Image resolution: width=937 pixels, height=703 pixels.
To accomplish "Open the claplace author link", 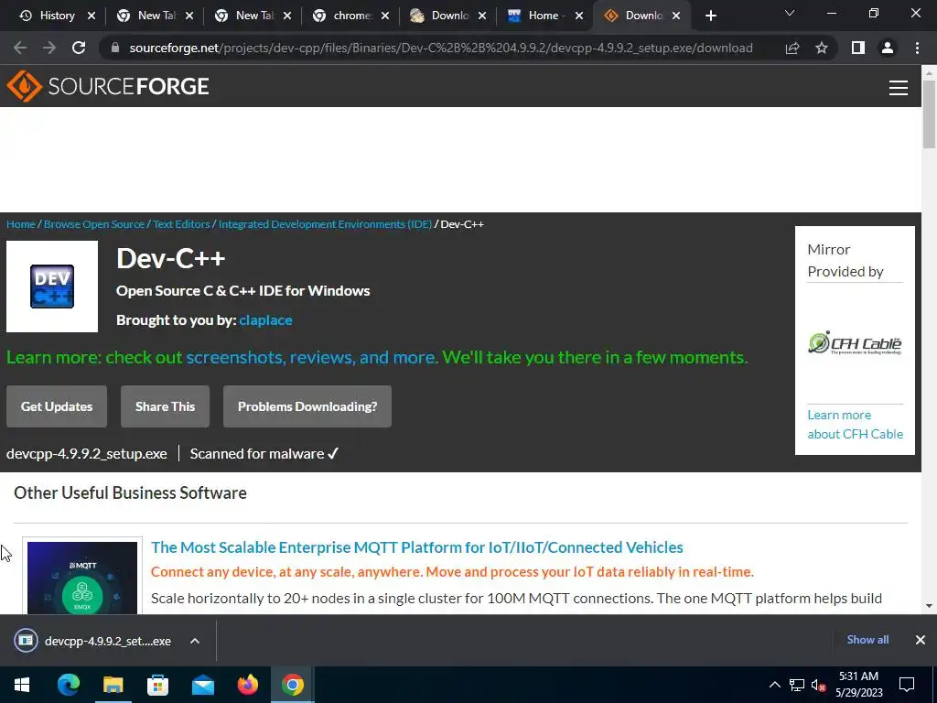I will (x=265, y=320).
